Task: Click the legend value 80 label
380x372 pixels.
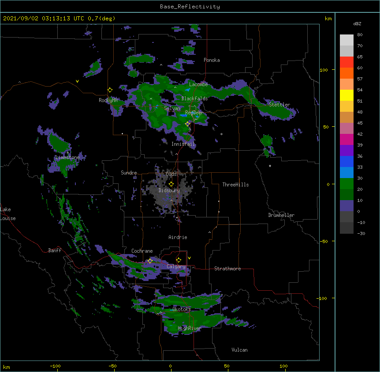Action: tap(360, 35)
